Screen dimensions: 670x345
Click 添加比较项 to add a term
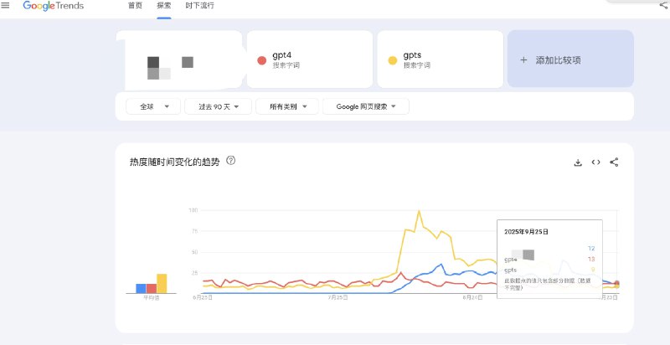pyautogui.click(x=570, y=59)
